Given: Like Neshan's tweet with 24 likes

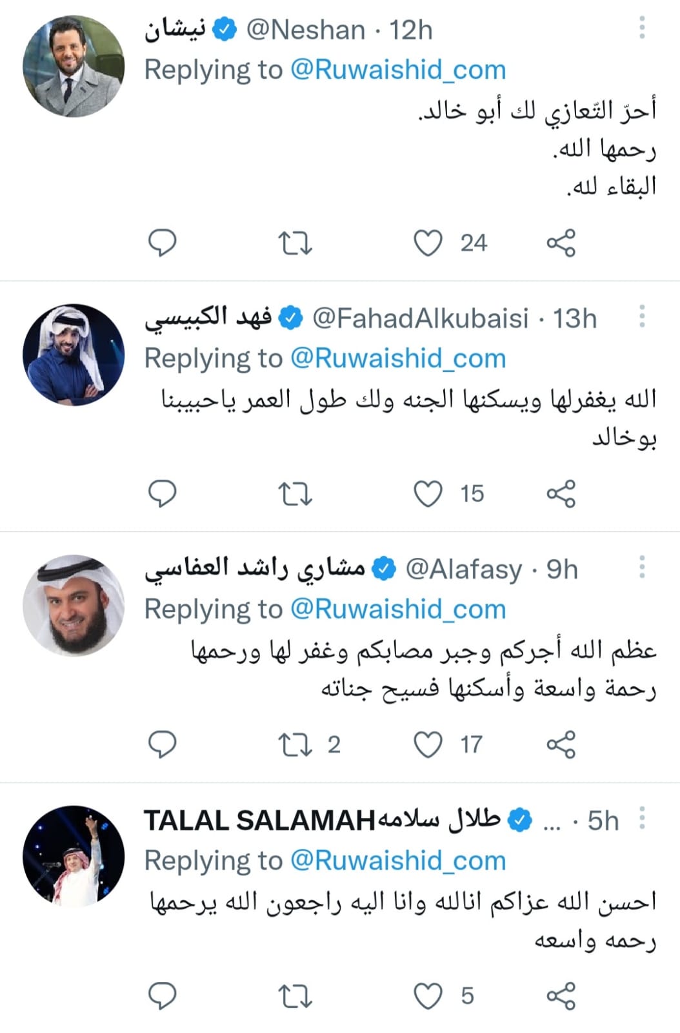Looking at the screenshot, I should pyautogui.click(x=428, y=243).
